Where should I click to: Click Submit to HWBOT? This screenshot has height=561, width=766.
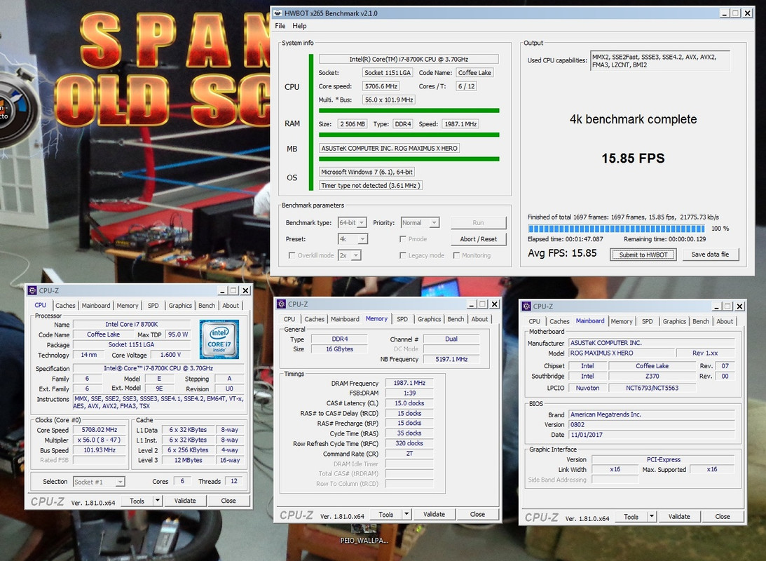click(x=643, y=255)
